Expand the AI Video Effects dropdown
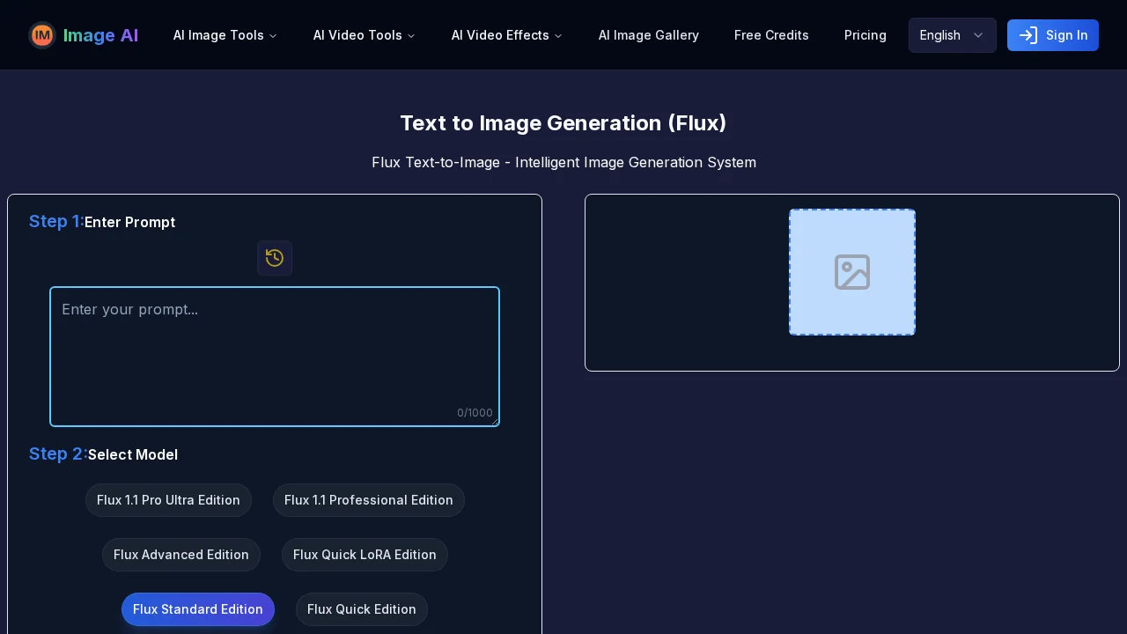Viewport: 1127px width, 634px height. [x=506, y=35]
